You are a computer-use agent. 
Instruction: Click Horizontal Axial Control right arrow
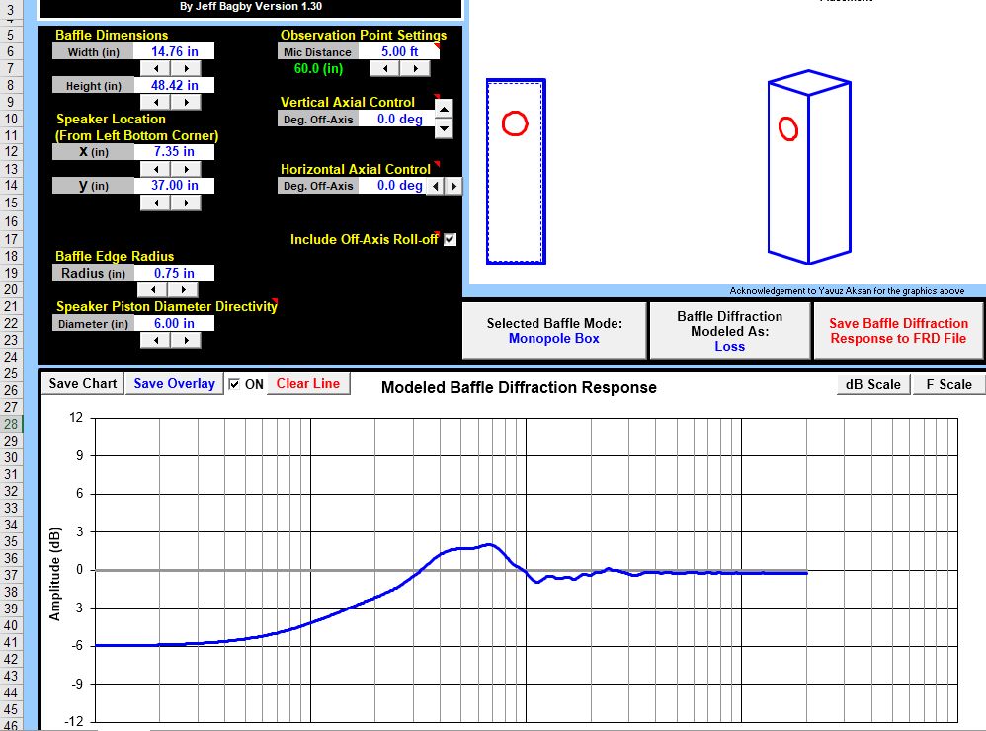tap(453, 186)
